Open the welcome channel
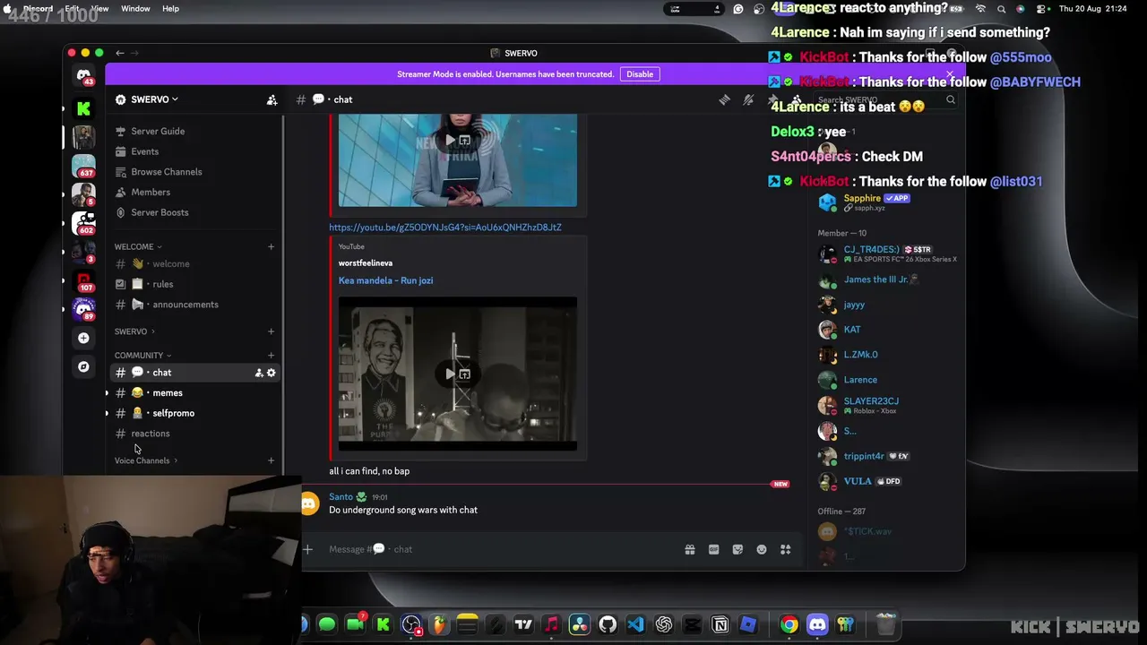This screenshot has width=1147, height=645. [x=194, y=264]
